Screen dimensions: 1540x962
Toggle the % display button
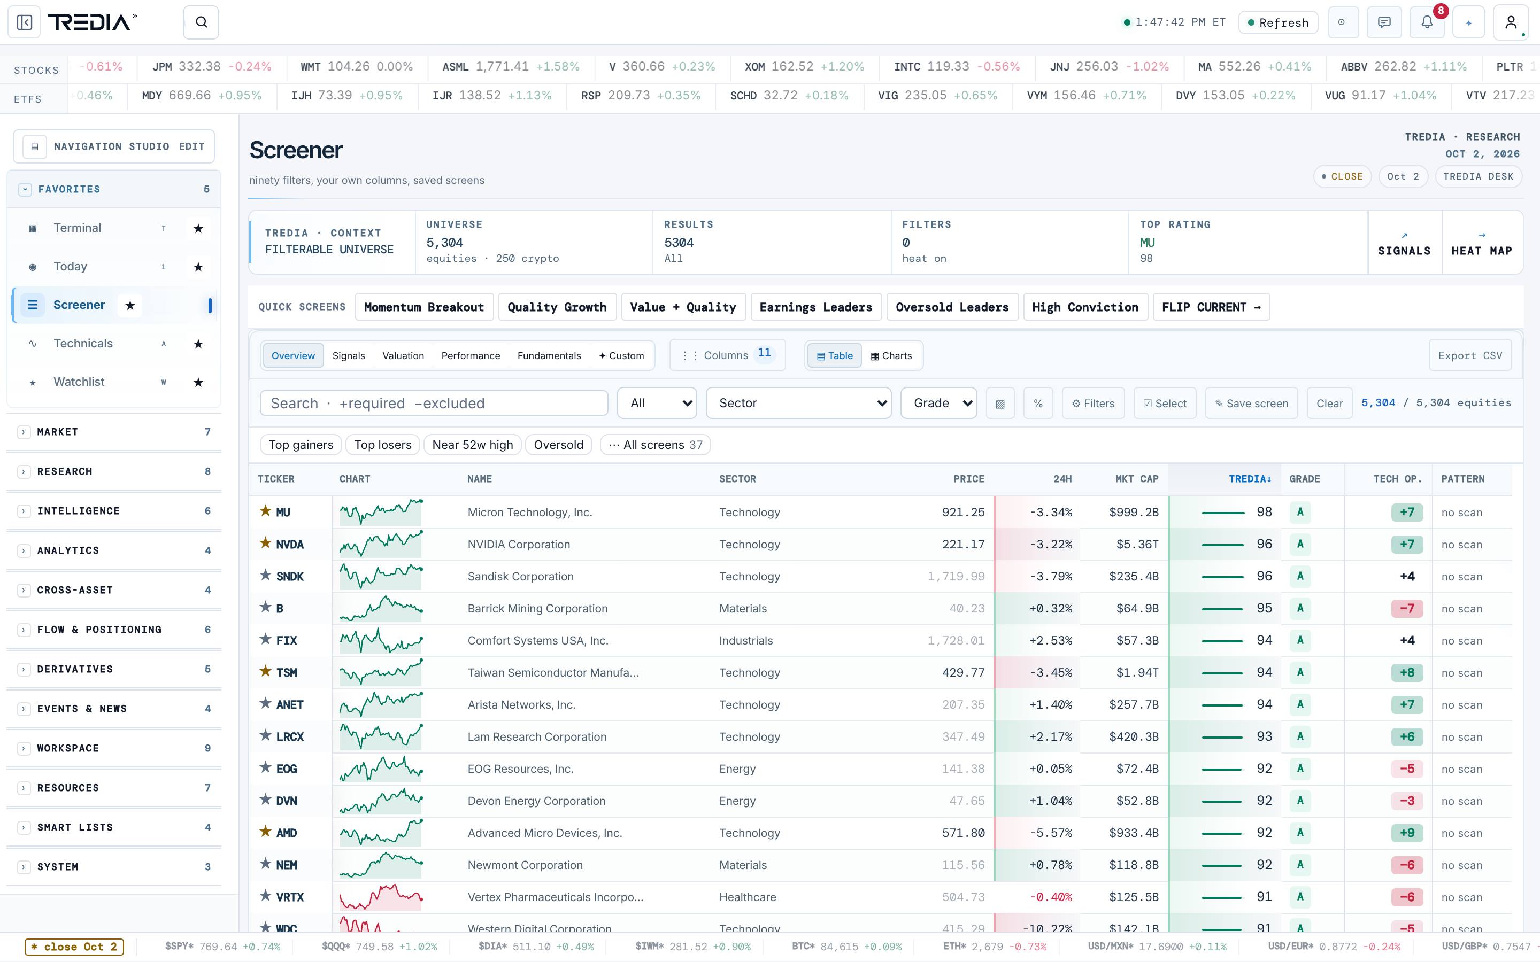pos(1038,404)
